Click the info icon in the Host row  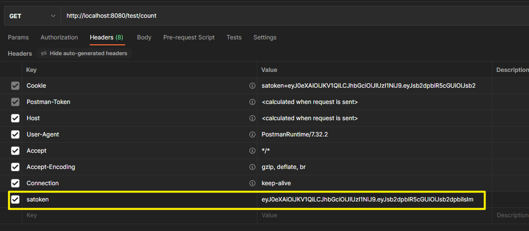click(252, 118)
